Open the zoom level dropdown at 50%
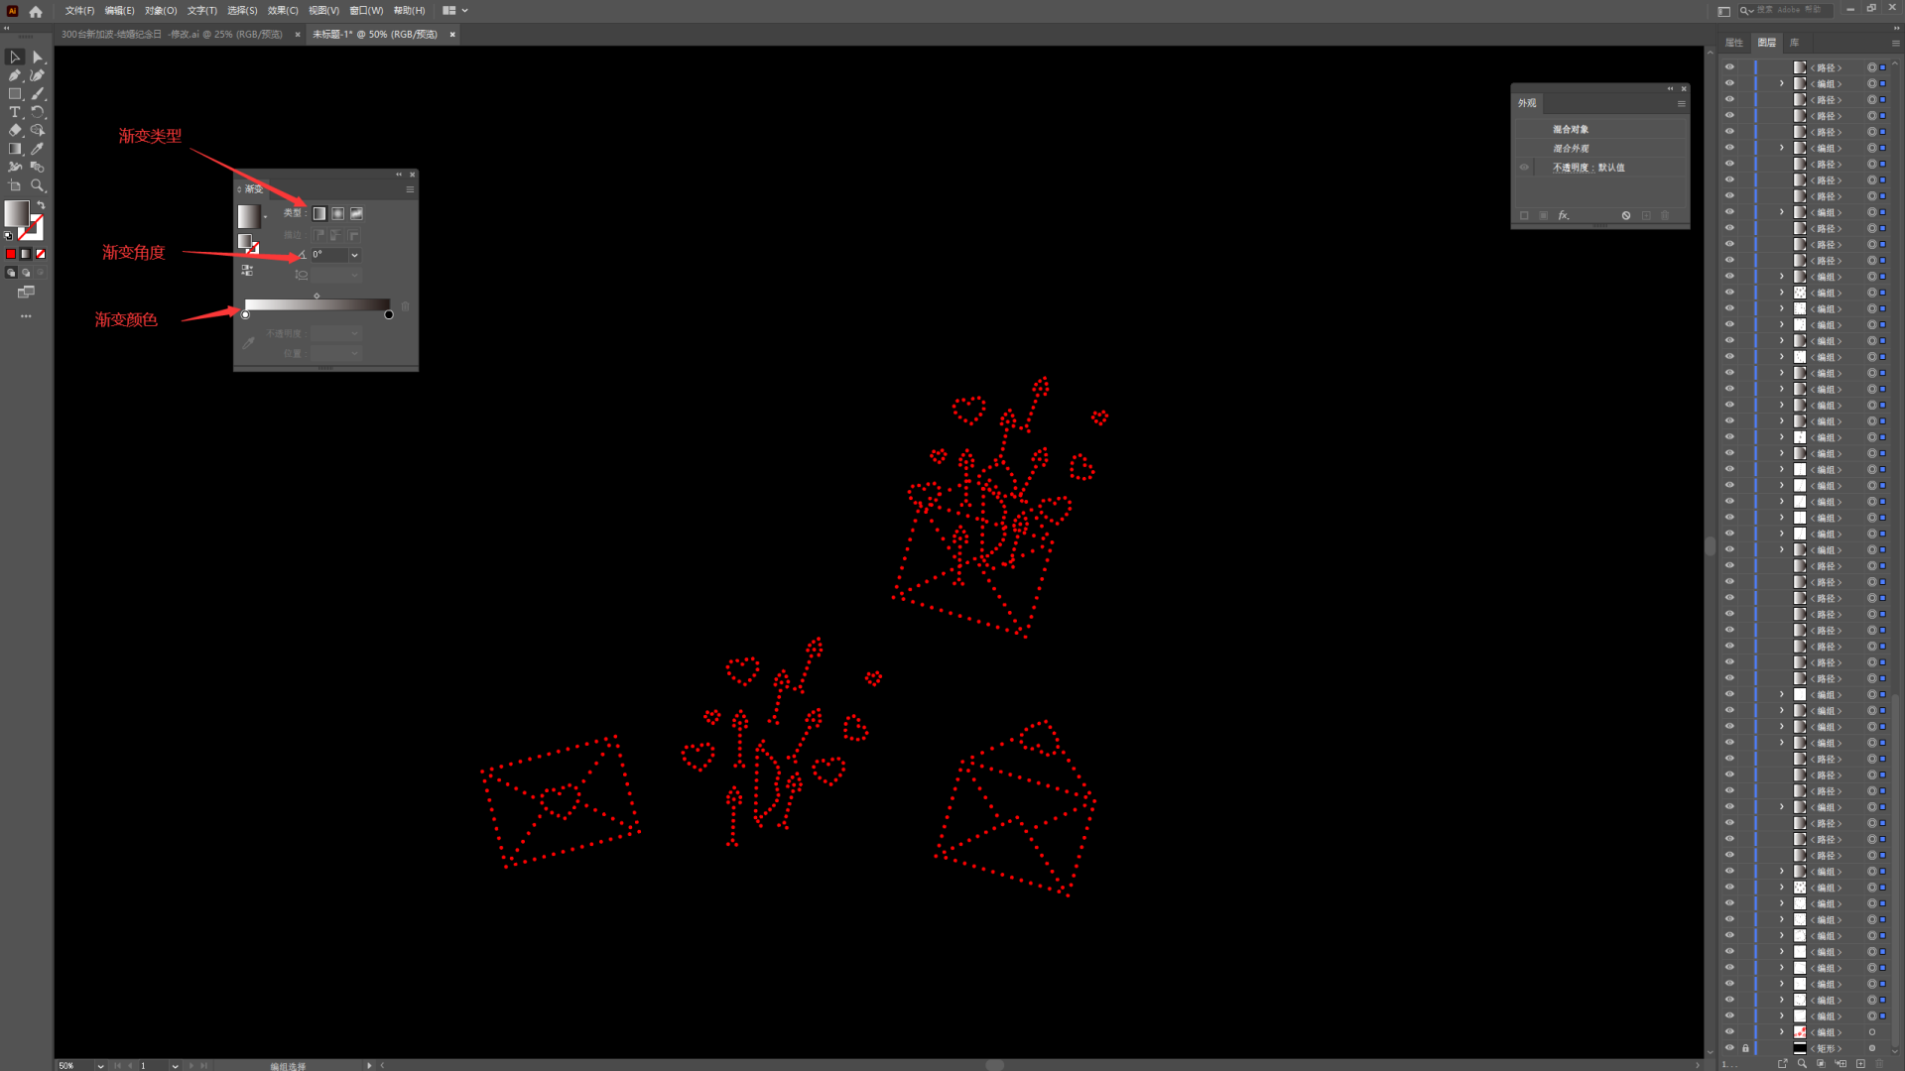The width and height of the screenshot is (1905, 1071). click(x=100, y=1066)
